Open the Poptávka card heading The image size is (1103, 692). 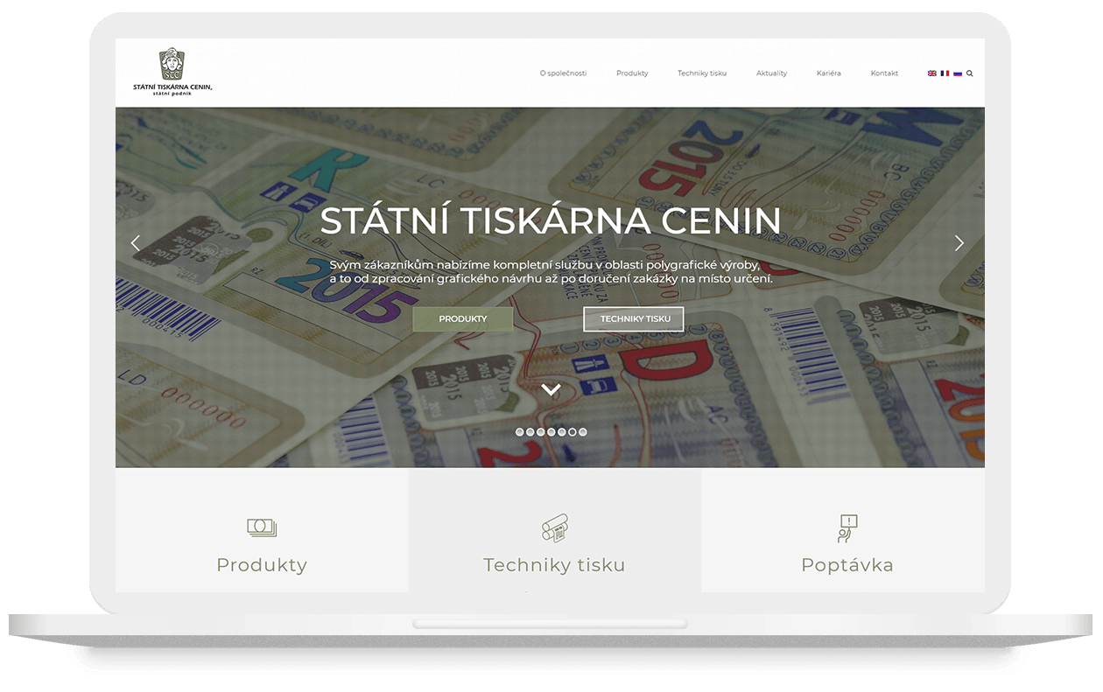pyautogui.click(x=847, y=565)
